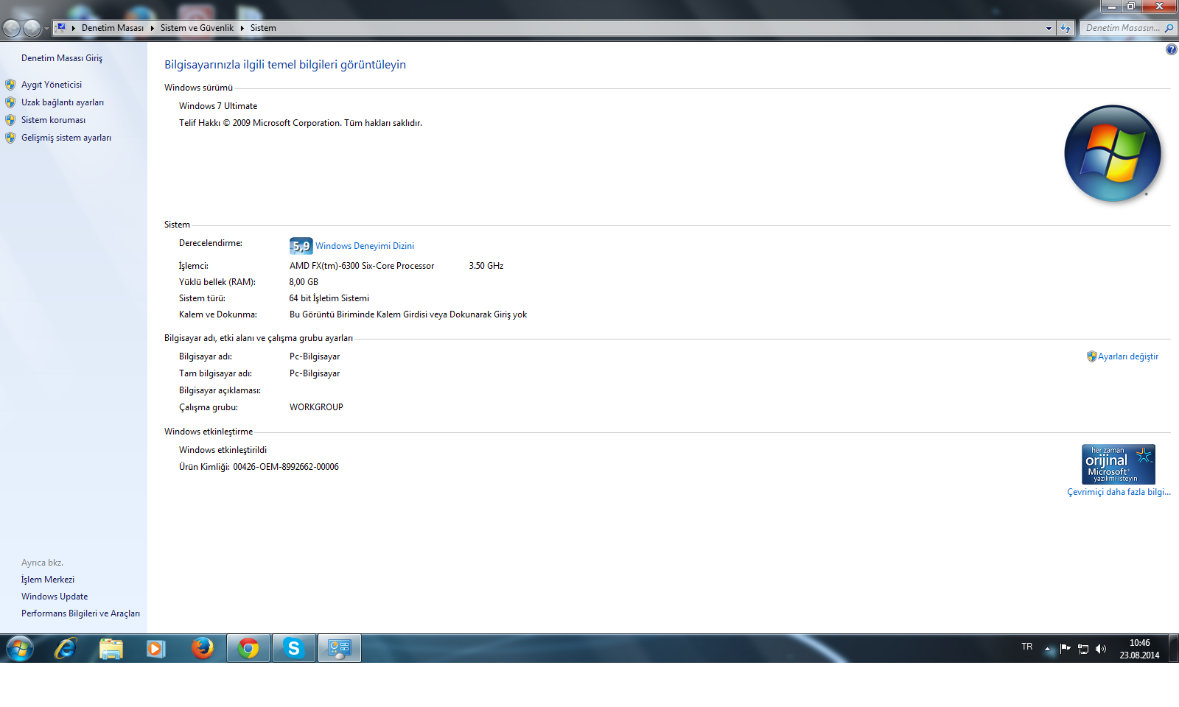Select Sistem breadcrumb item
The height and width of the screenshot is (707, 1179).
click(x=263, y=28)
